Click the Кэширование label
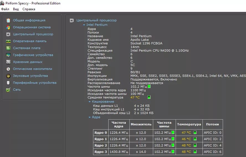Screen dimensions: 246x157 [103, 102]
